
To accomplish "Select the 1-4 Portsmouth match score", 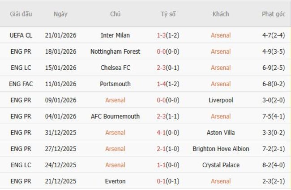I will click(162, 84).
